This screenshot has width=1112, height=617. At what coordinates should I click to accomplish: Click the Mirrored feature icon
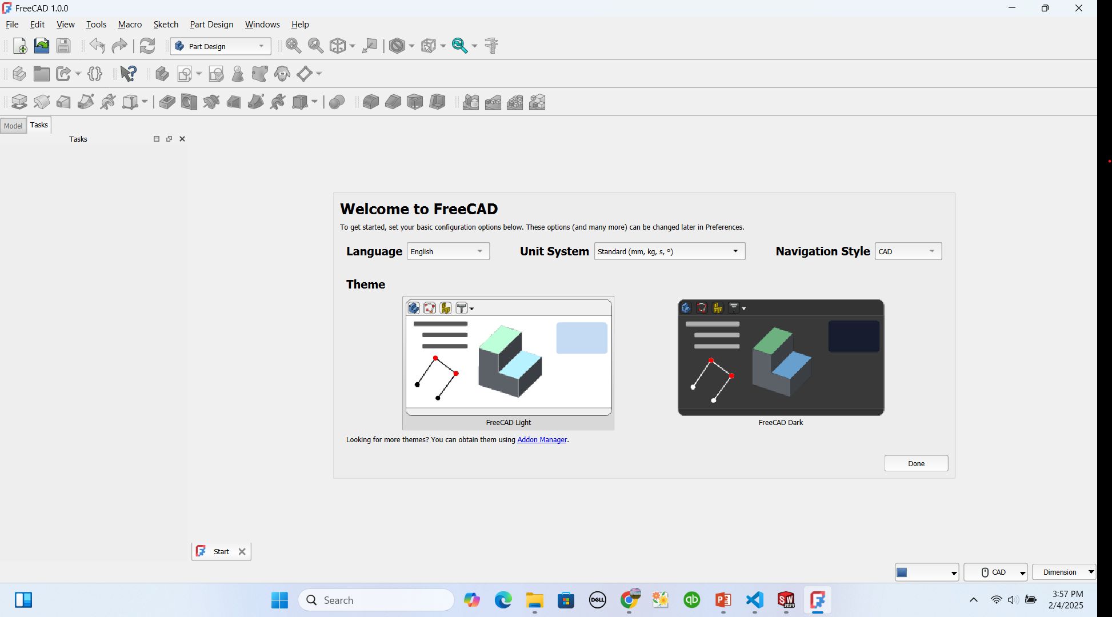471,102
